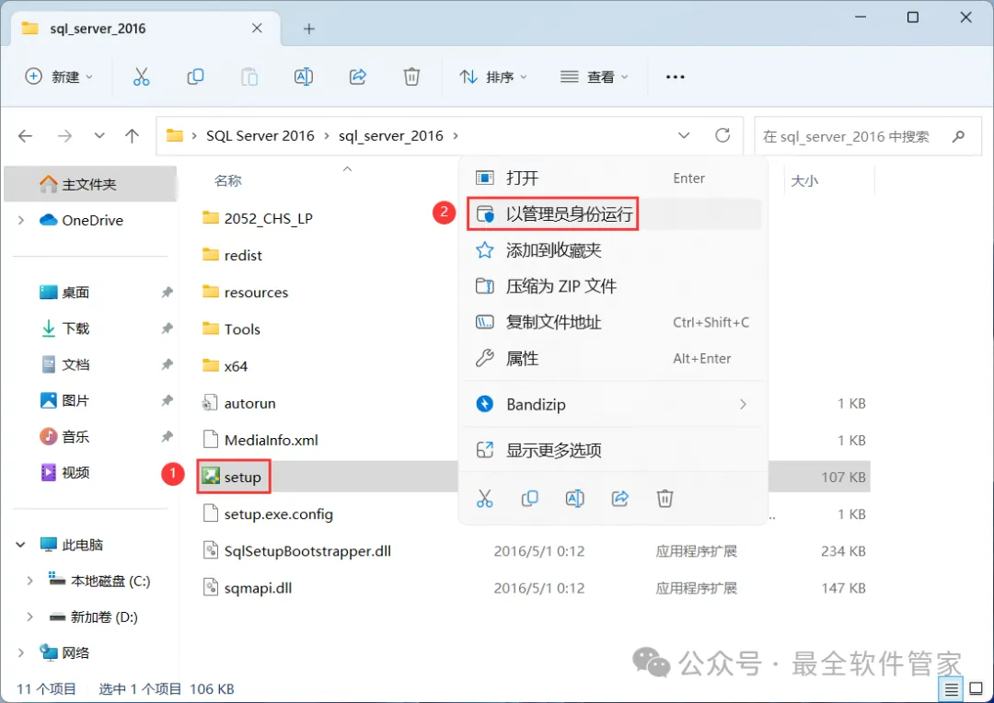Click sql_server_2016 breadcrumb segment

click(x=390, y=135)
